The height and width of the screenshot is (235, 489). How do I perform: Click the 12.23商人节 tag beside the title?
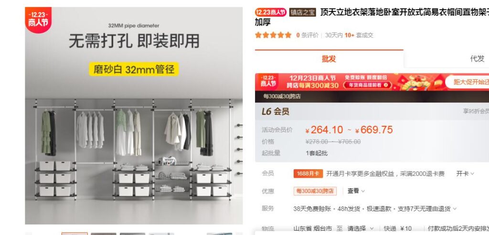click(270, 12)
